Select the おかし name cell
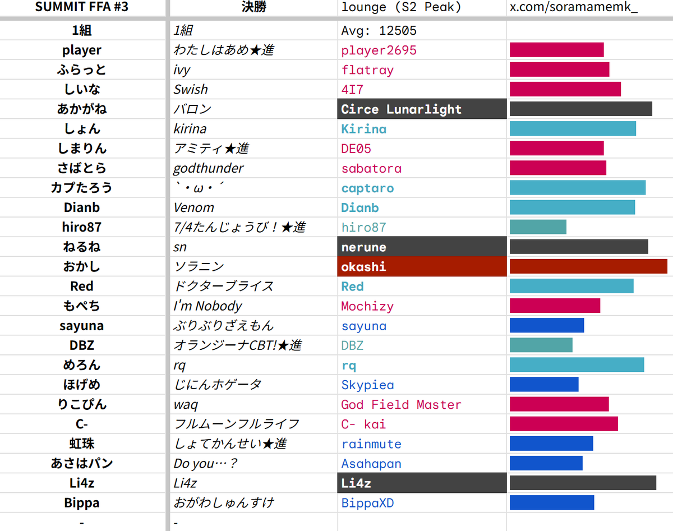Image resolution: width=673 pixels, height=531 pixels. [x=82, y=266]
